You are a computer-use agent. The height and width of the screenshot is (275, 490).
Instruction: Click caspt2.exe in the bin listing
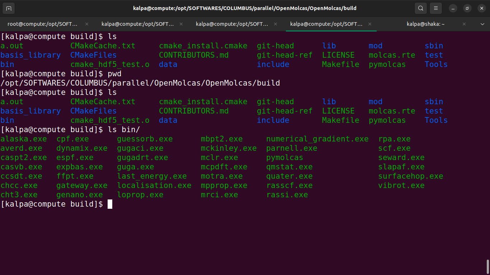point(24,158)
